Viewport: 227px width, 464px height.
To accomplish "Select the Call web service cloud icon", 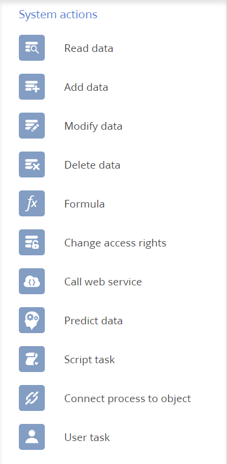I will point(32,281).
